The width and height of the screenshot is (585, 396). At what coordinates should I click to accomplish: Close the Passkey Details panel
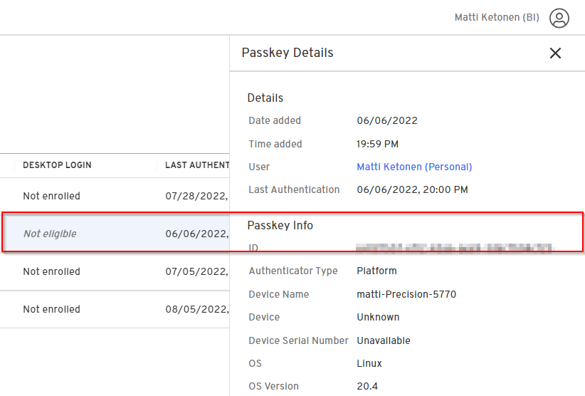[555, 53]
